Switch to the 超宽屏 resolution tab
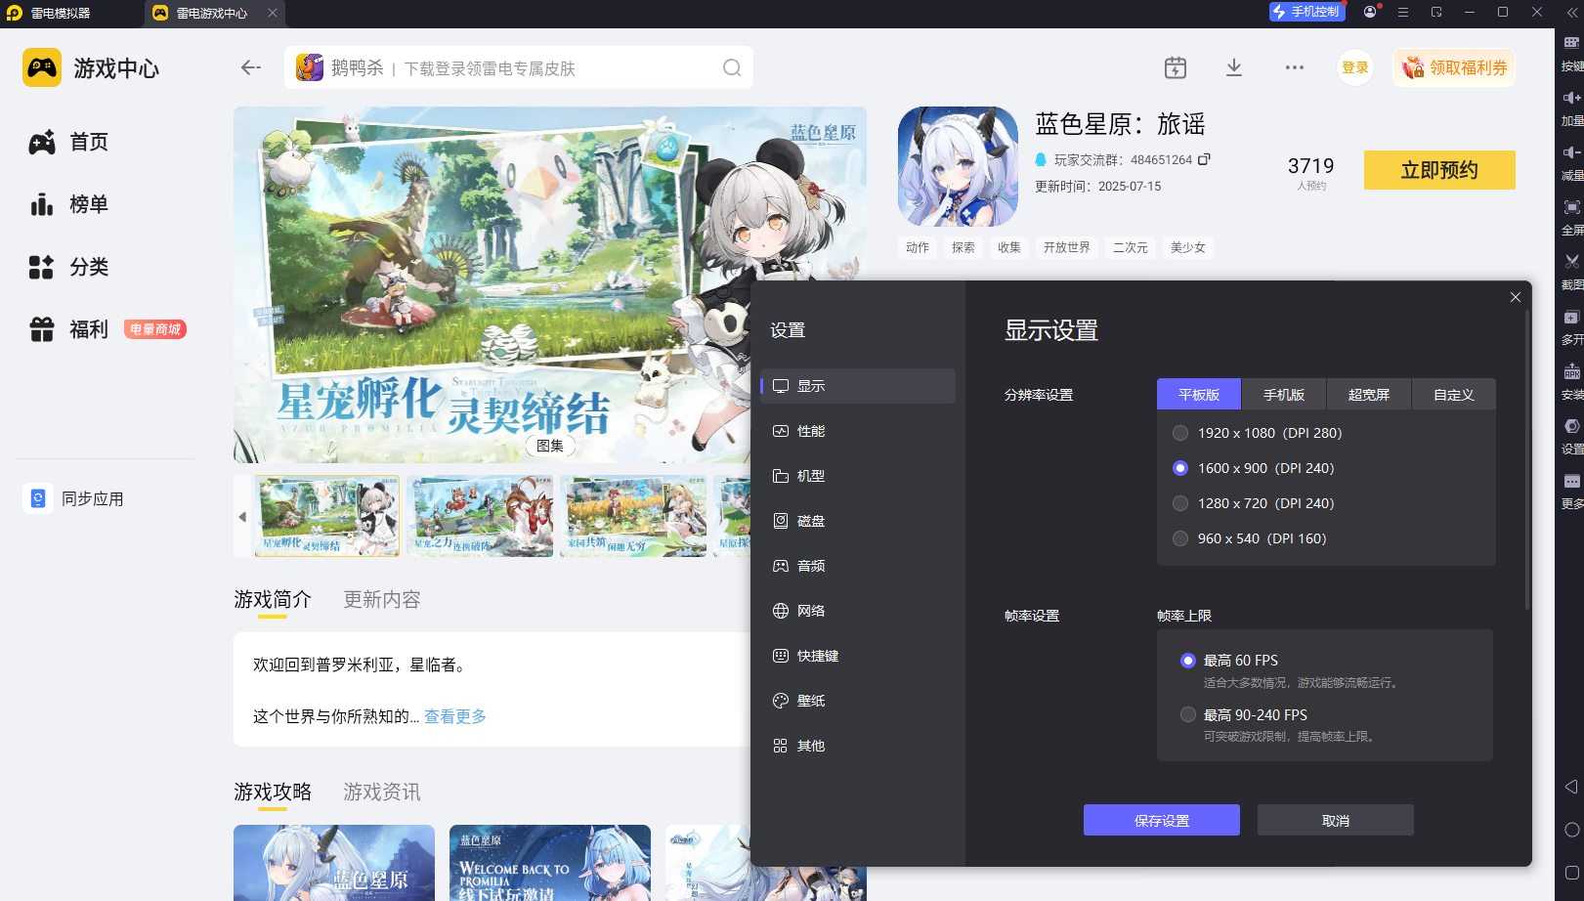The image size is (1584, 901). [1369, 394]
